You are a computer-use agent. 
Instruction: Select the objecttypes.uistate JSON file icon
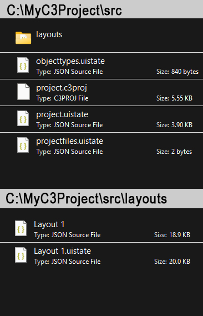23,65
